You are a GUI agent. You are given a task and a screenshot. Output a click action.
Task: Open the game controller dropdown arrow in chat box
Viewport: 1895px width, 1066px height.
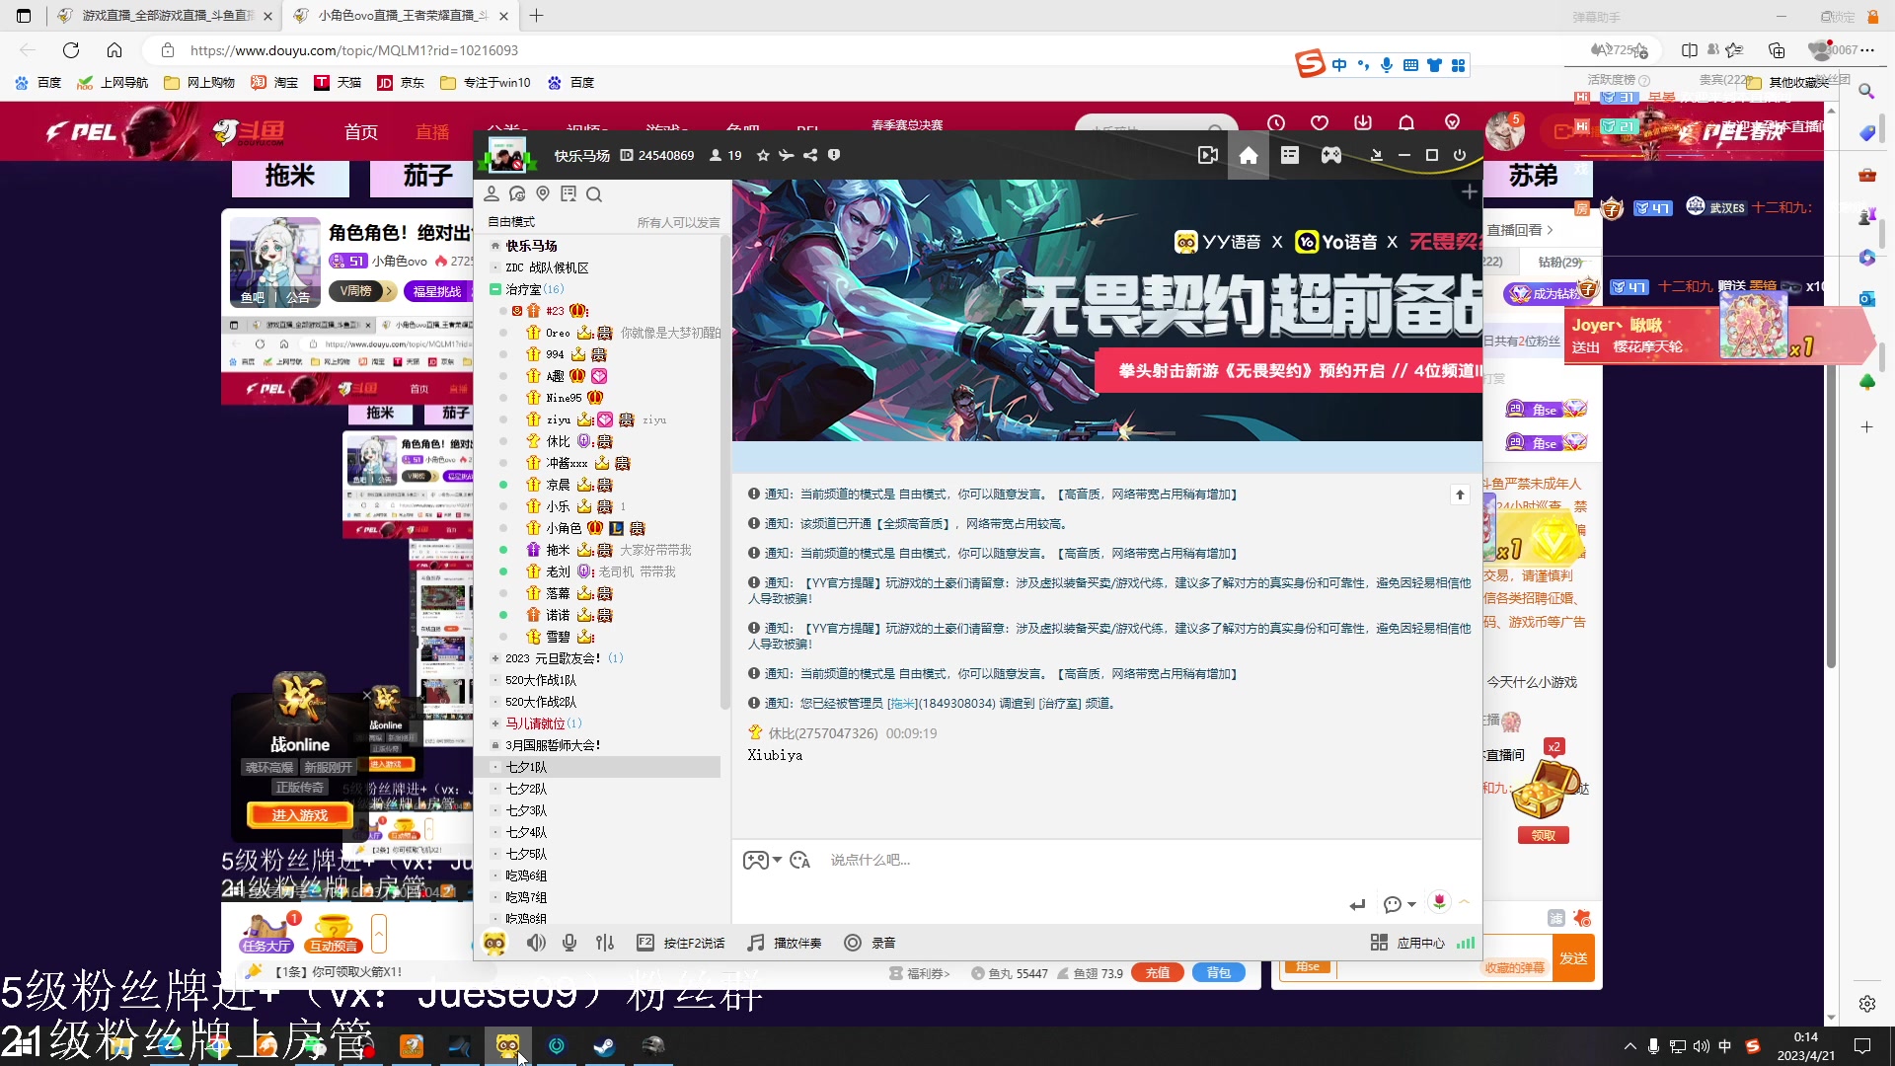[x=778, y=861]
